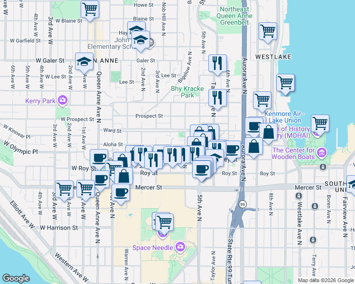Click the cart marker above Kenmore Air label
Viewport: 355px width, 284px height.
pyautogui.click(x=262, y=100)
